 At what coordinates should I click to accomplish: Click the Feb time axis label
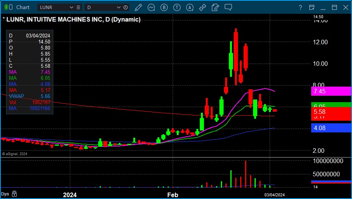coord(173,195)
